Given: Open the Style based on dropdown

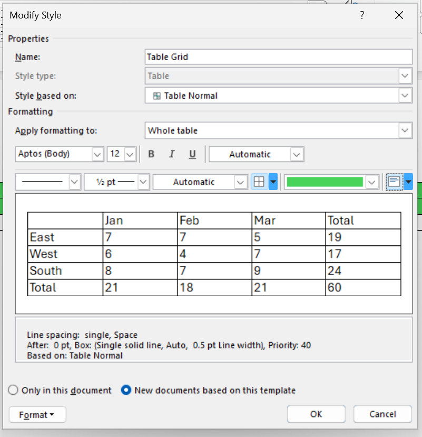Looking at the screenshot, I should [405, 96].
